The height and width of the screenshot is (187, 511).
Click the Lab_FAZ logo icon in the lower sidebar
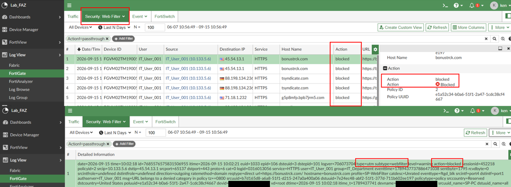click(5, 110)
